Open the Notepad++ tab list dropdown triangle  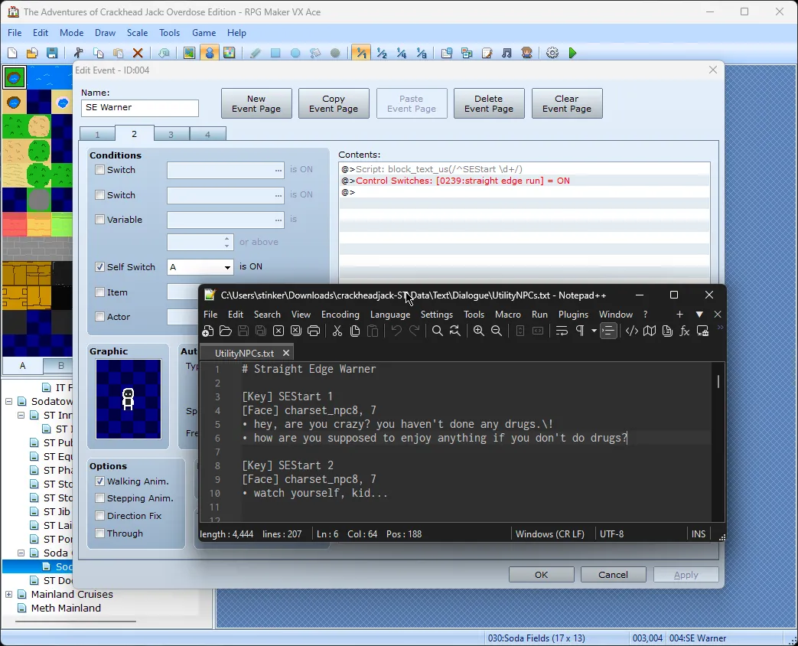(x=699, y=315)
